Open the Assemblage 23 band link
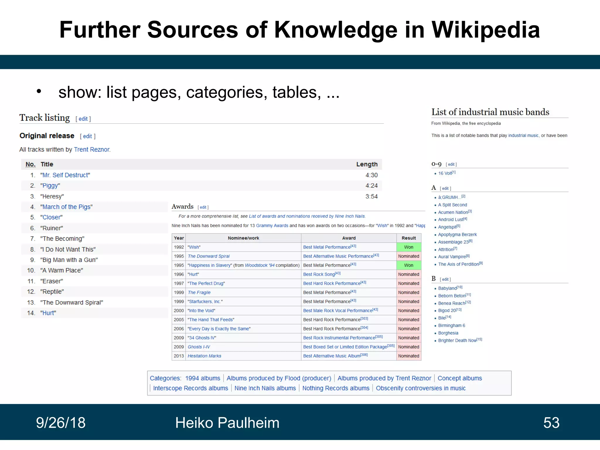The width and height of the screenshot is (600, 450). (x=453, y=242)
